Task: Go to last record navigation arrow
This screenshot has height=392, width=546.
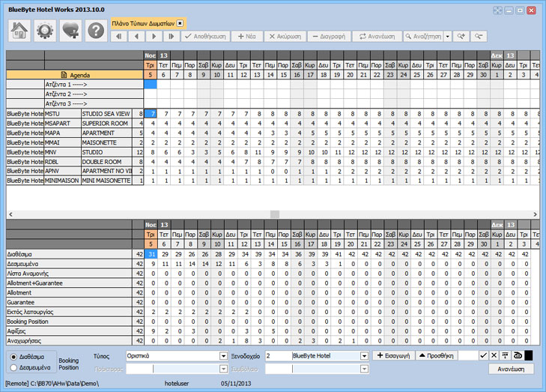Action: pos(172,36)
